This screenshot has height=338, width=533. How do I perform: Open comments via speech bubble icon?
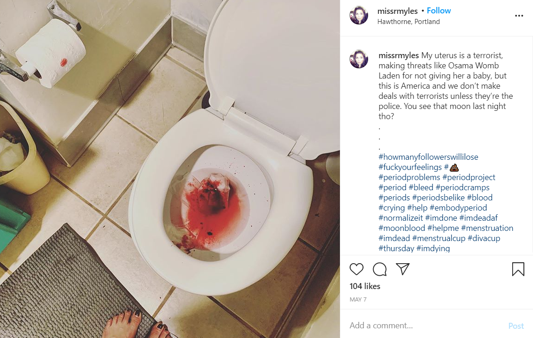[379, 269]
